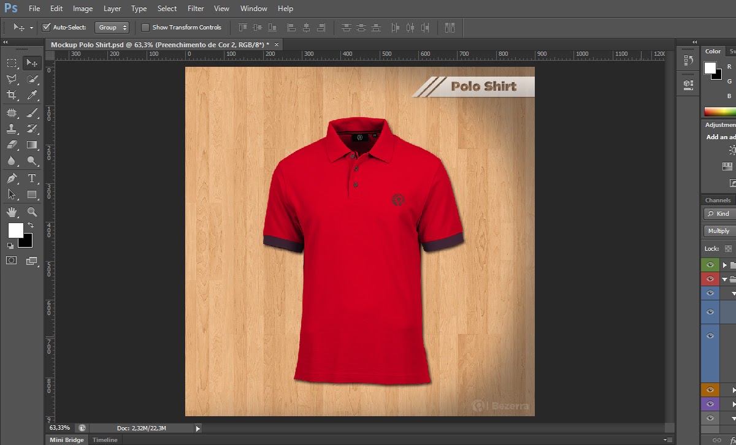Viewport: 736px width, 445px height.
Task: Enable Show Transform Controls
Action: (x=145, y=27)
